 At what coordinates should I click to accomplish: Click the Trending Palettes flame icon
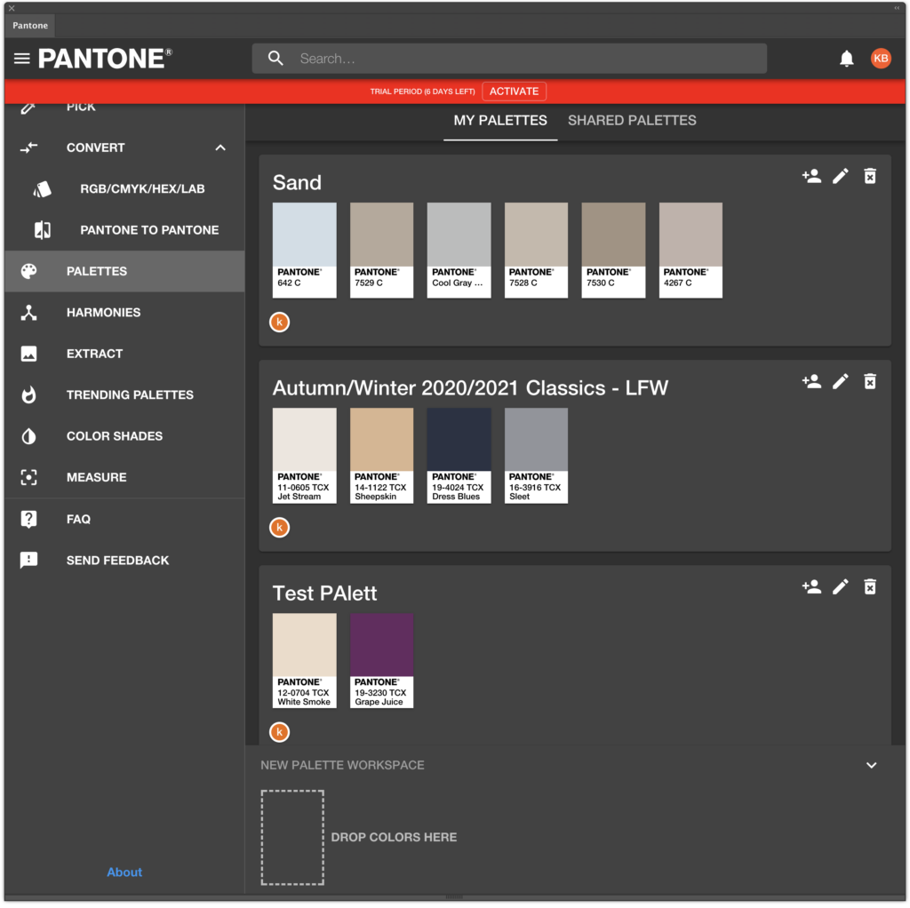click(x=29, y=395)
